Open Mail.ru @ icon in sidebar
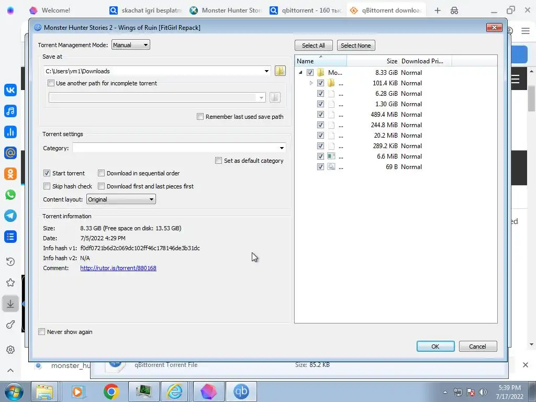The image size is (536, 402). point(10,153)
